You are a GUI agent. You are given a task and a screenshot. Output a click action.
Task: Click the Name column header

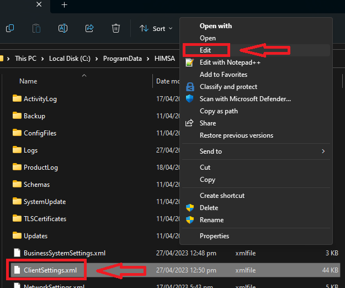pyautogui.click(x=28, y=81)
